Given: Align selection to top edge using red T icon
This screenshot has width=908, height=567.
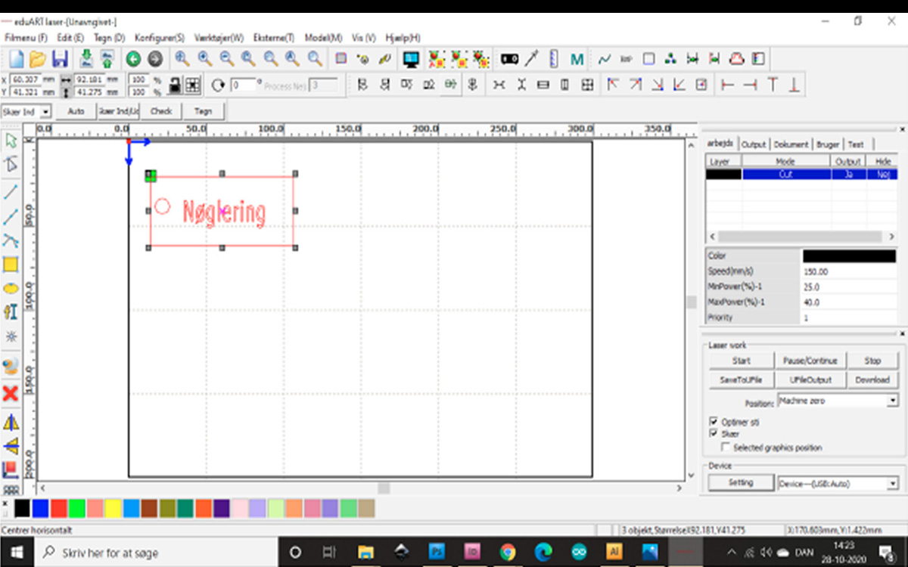Looking at the screenshot, I should tap(773, 85).
